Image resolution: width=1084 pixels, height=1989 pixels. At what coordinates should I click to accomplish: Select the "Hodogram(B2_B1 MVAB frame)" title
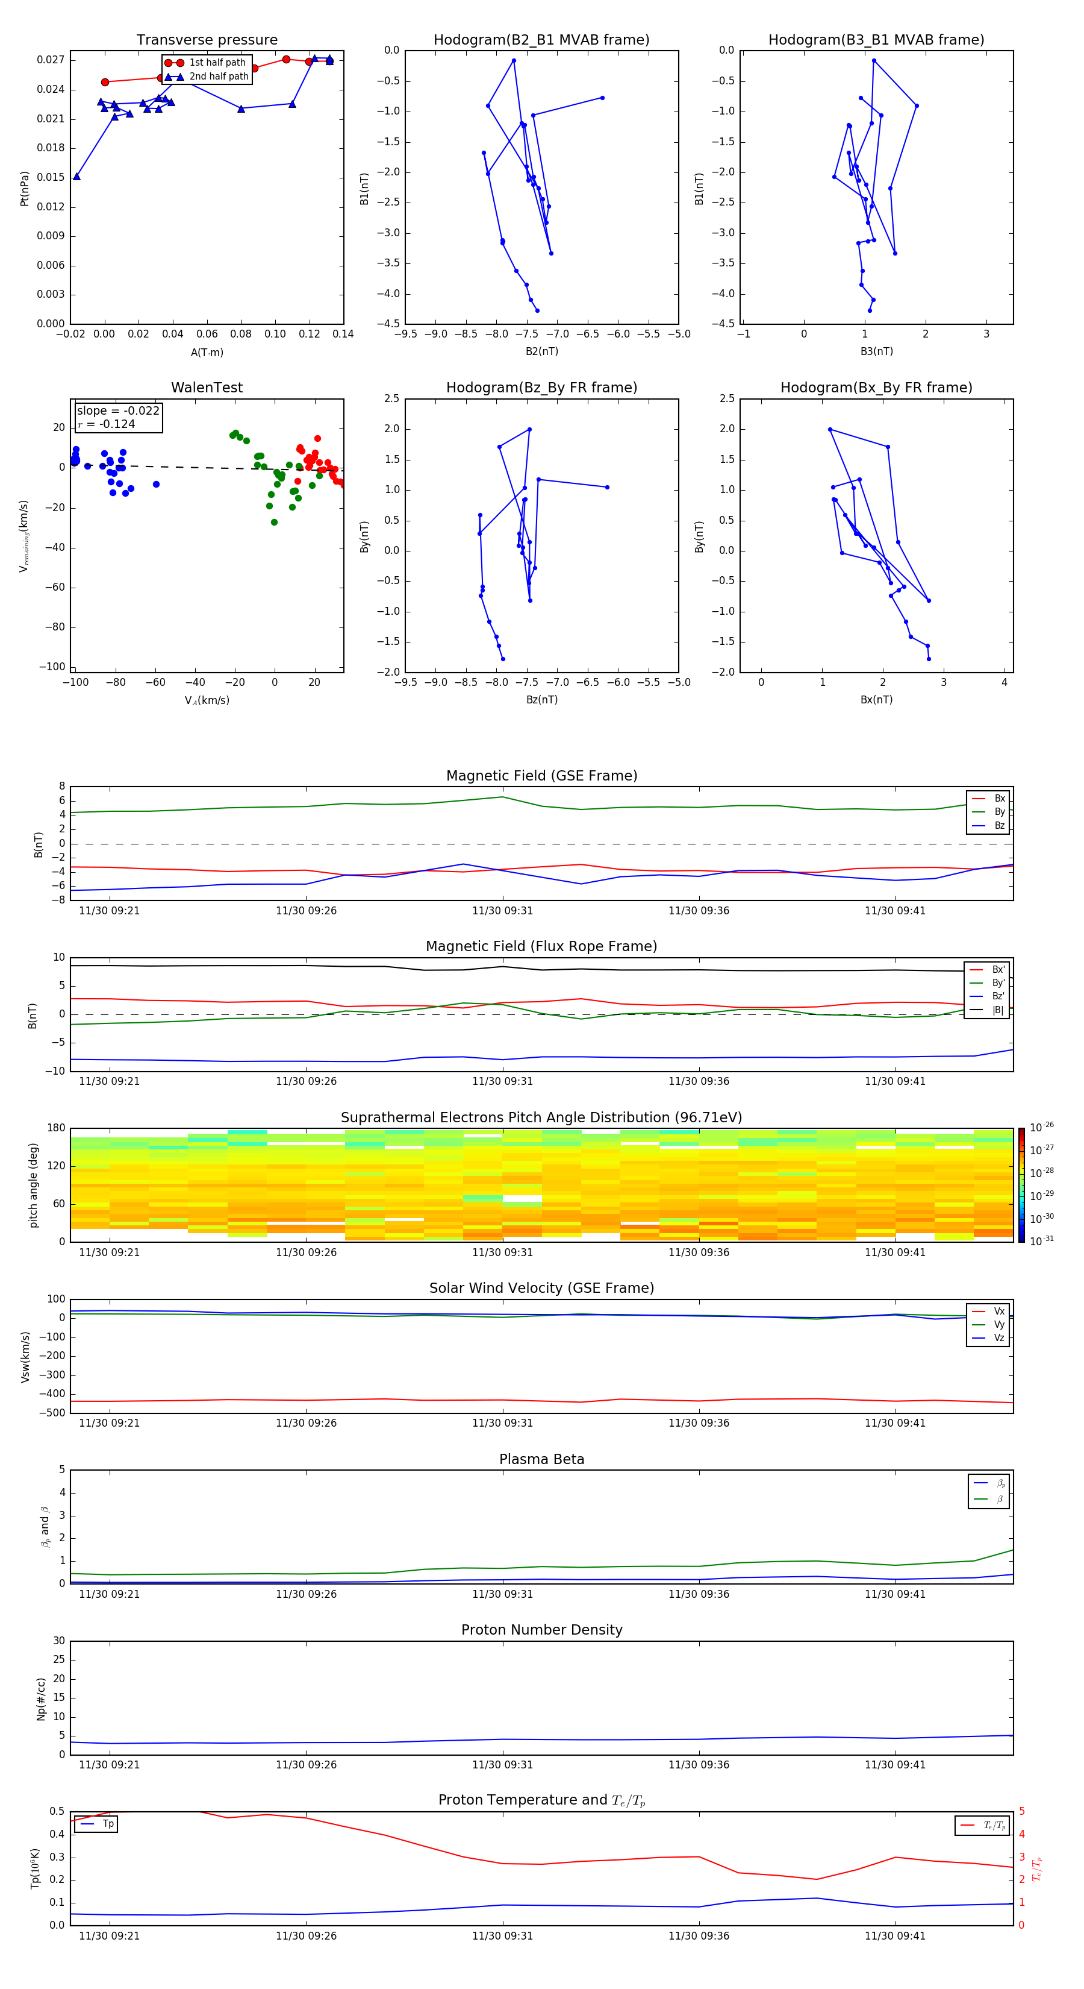541,40
